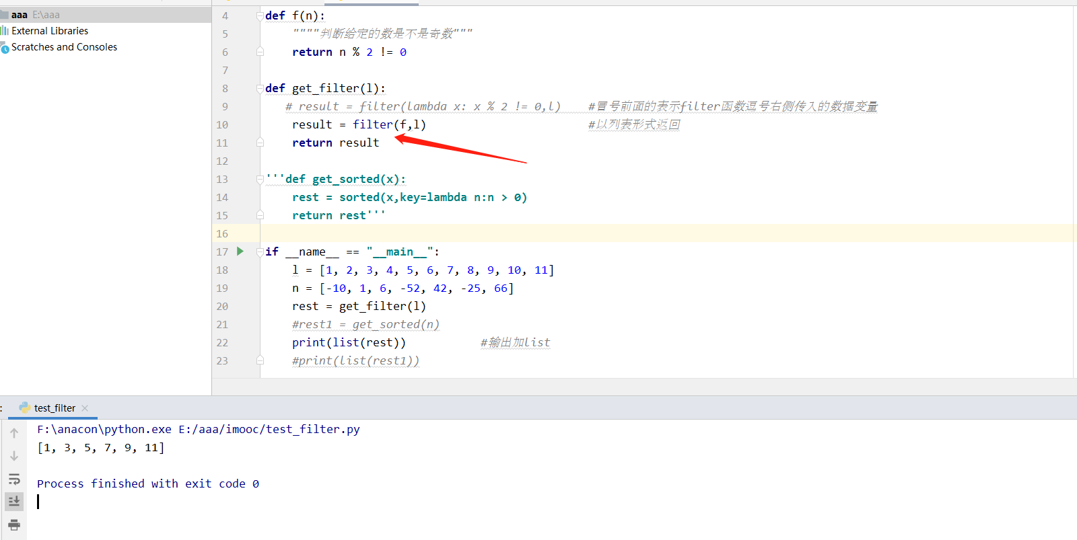
Task: Click 'if __name__ == "__main__":' line
Action: pos(352,252)
